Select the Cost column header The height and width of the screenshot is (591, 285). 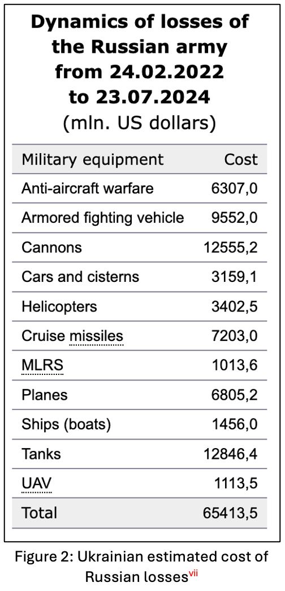point(241,159)
